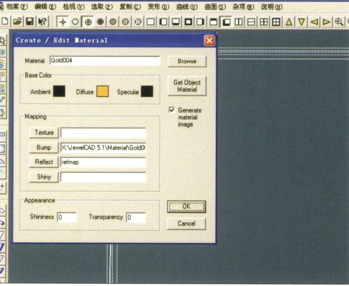349x286 pixels.
Task: Click the yellow left triangle arrow
Action: pyautogui.click(x=314, y=22)
